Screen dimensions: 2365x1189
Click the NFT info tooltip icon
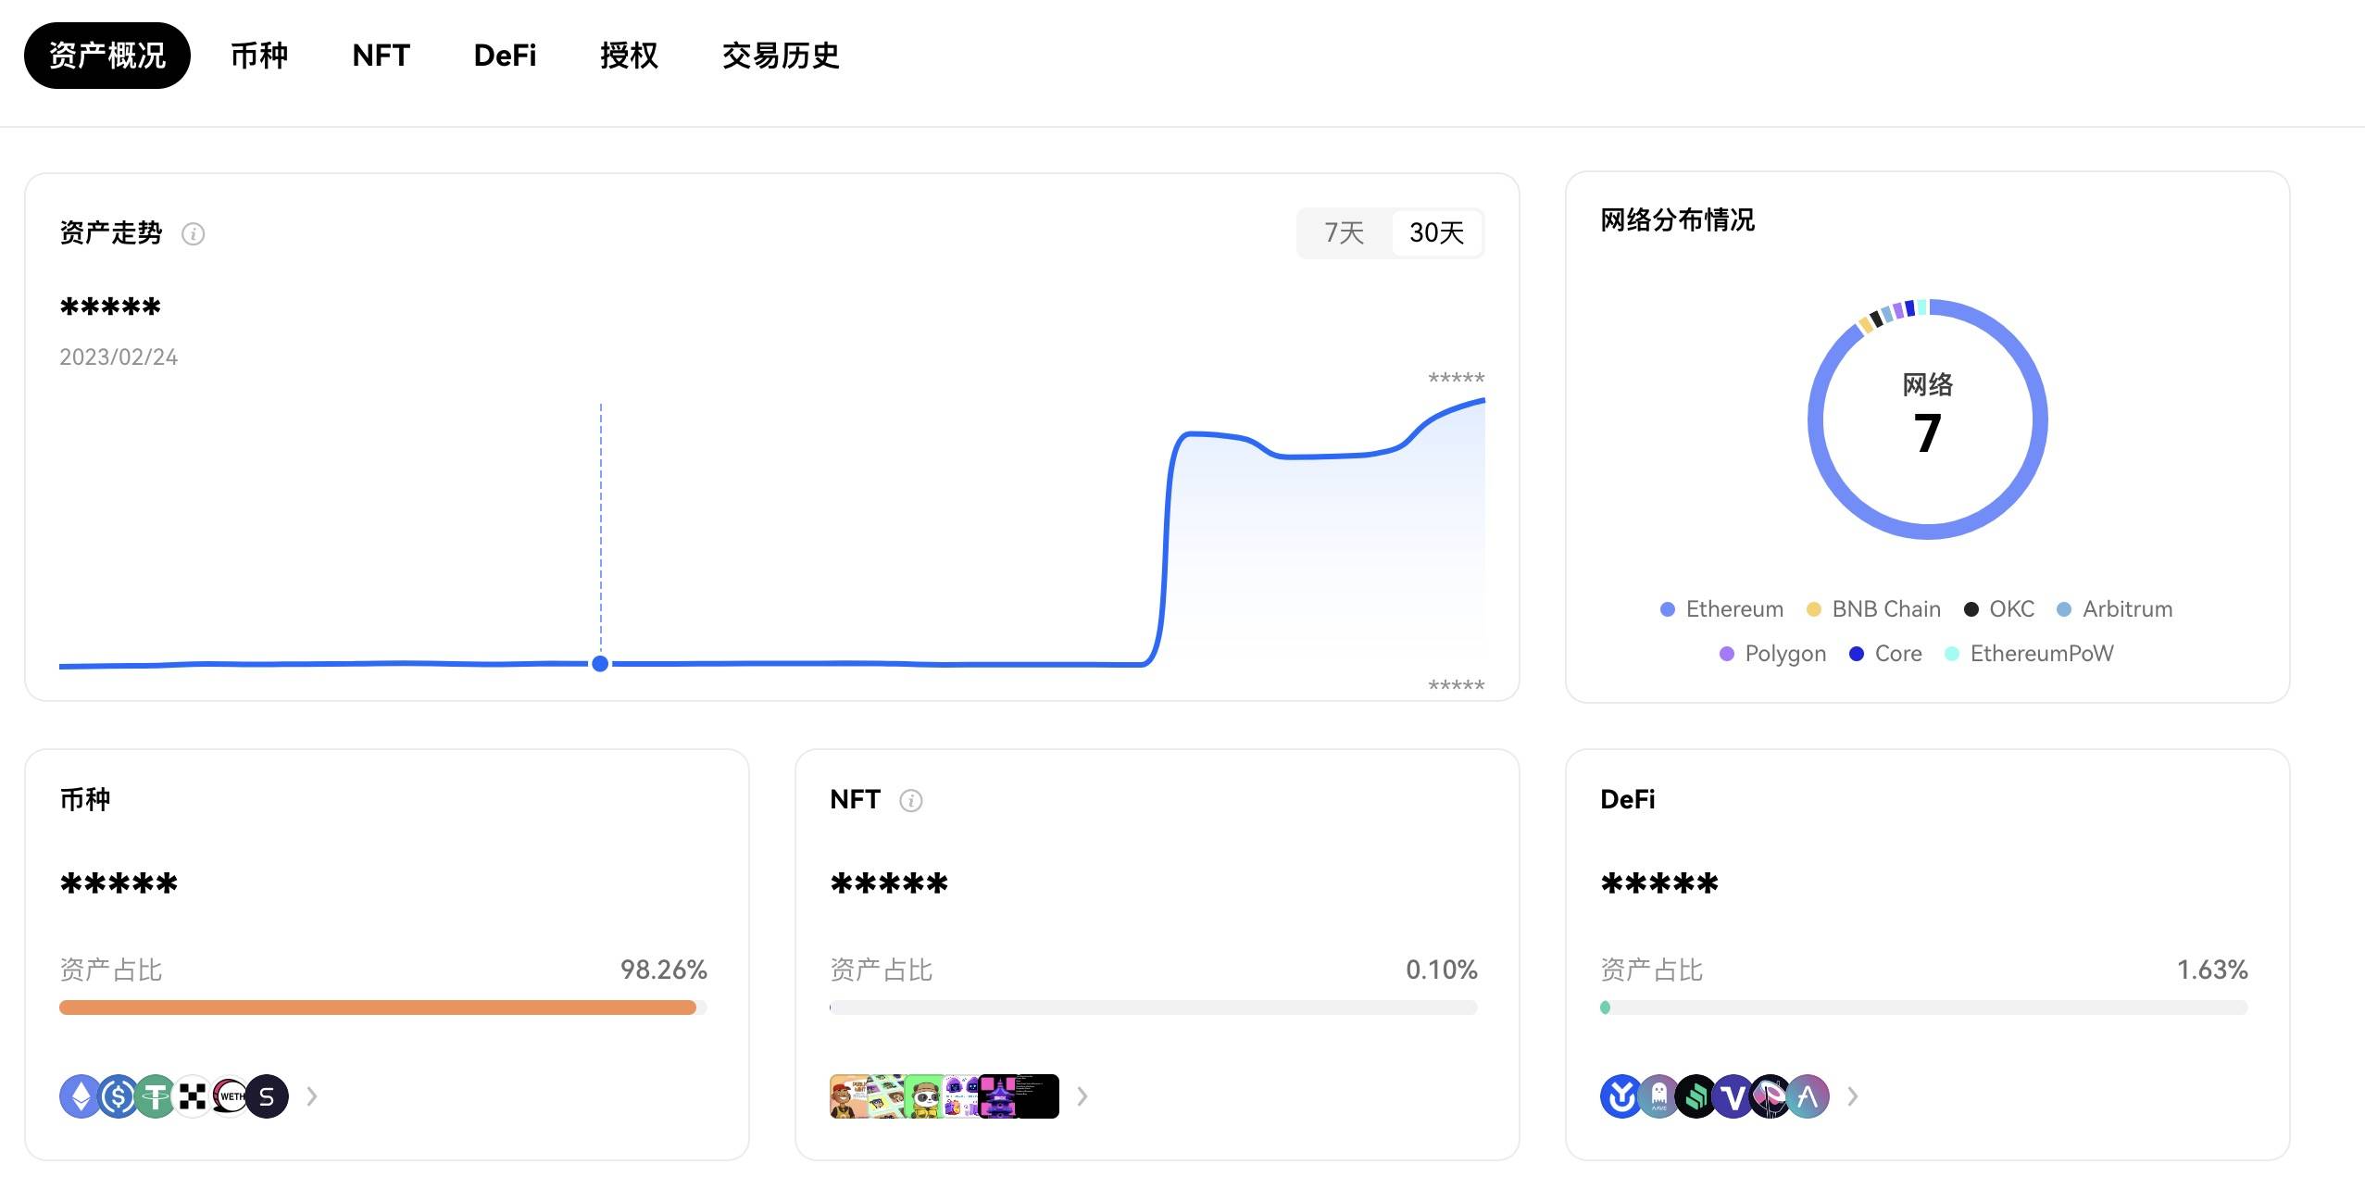[x=912, y=800]
